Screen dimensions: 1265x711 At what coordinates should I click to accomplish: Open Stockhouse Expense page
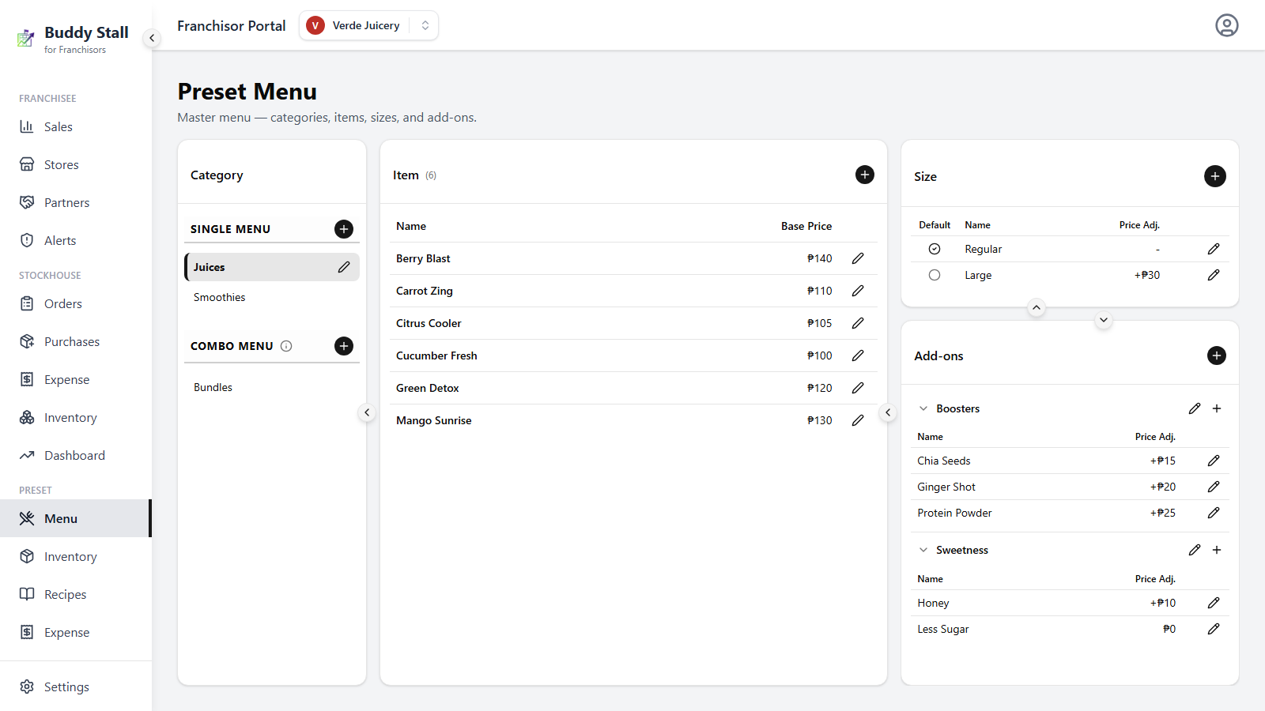coord(76,379)
